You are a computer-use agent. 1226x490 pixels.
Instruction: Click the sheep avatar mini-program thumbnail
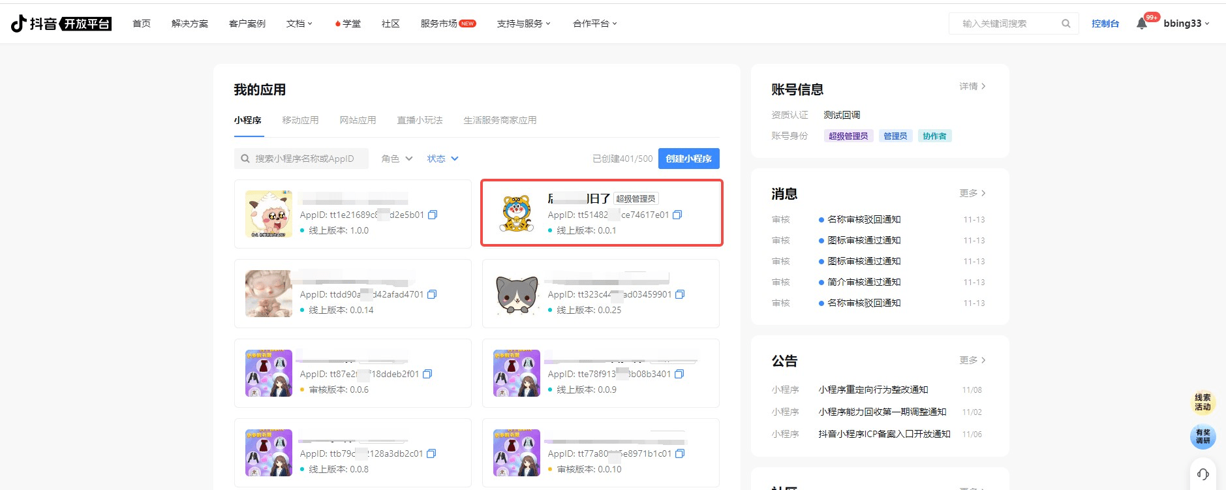coord(269,214)
